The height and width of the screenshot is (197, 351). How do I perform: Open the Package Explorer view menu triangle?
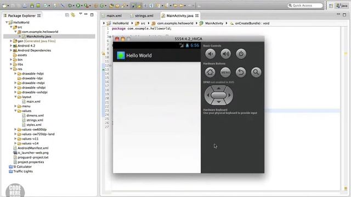[x=81, y=14]
